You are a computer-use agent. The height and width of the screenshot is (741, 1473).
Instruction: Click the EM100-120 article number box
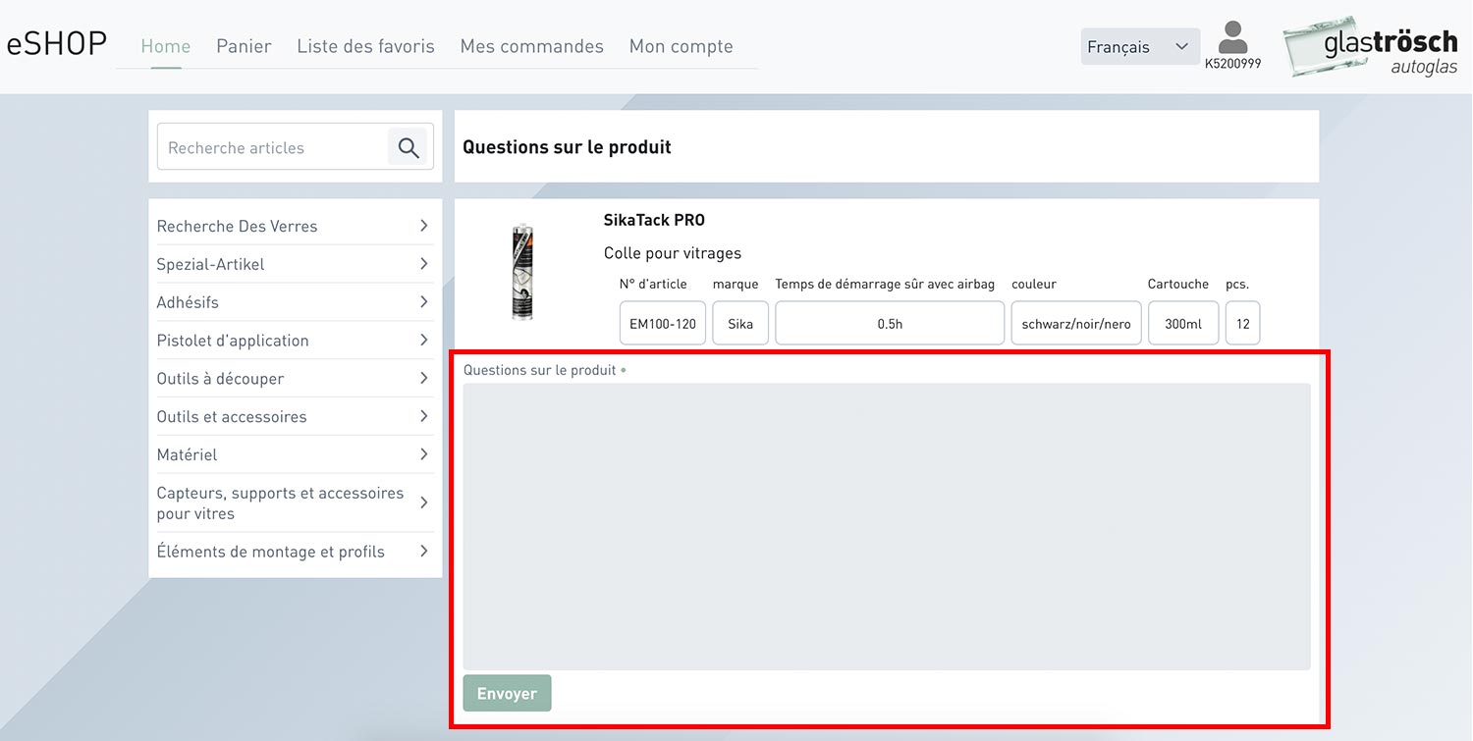(663, 323)
